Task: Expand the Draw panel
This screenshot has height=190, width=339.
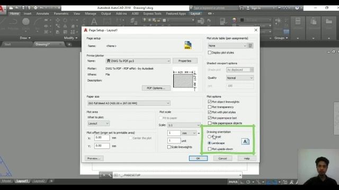Action: [x=25, y=38]
